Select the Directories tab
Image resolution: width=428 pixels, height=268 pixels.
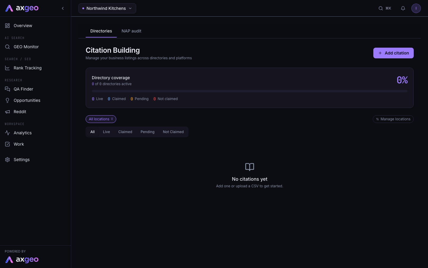point(101,31)
